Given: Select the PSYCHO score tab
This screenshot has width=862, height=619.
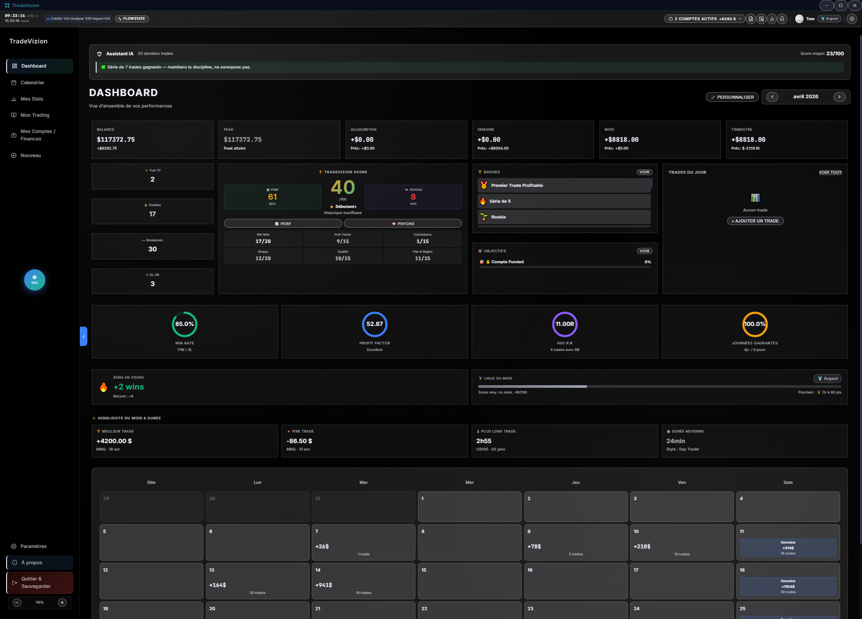Looking at the screenshot, I should click(403, 224).
